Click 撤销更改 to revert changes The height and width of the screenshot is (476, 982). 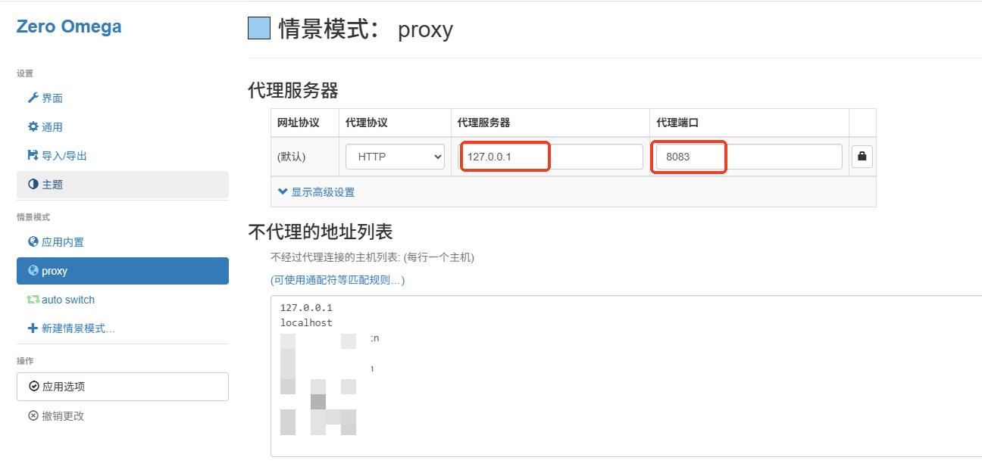pyautogui.click(x=62, y=416)
